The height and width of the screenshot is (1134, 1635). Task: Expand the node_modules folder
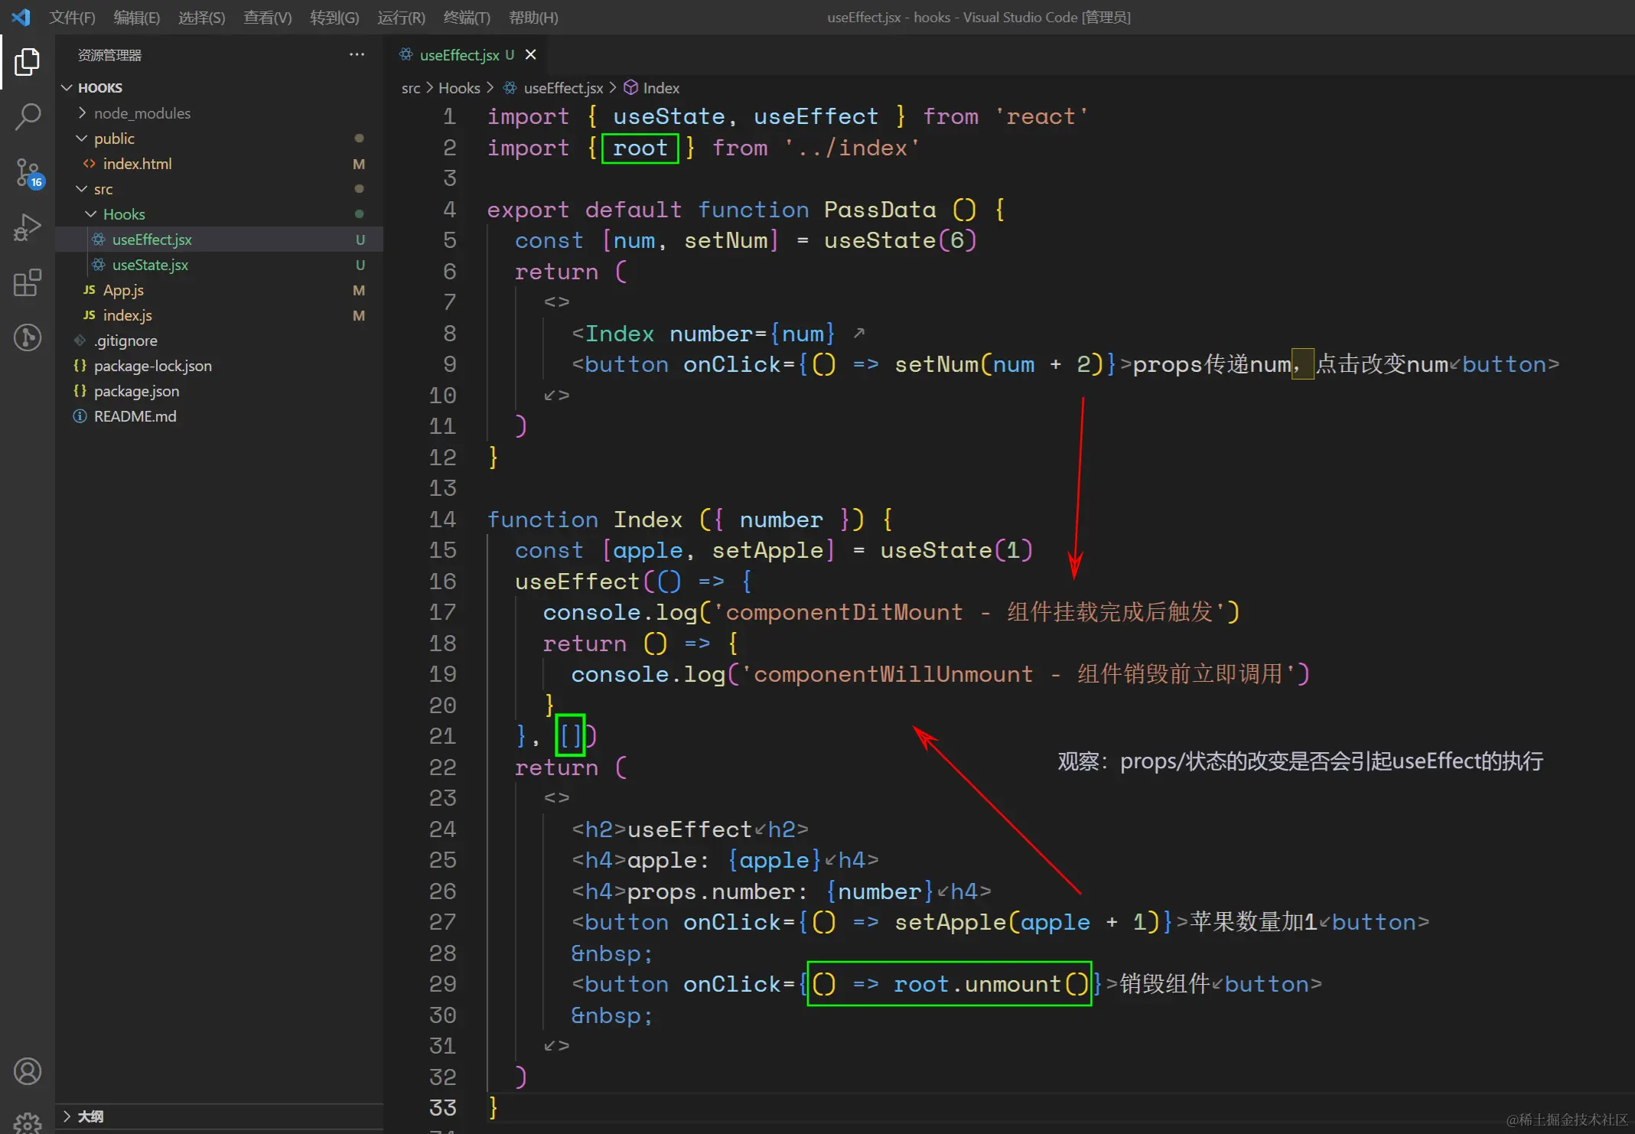(142, 113)
